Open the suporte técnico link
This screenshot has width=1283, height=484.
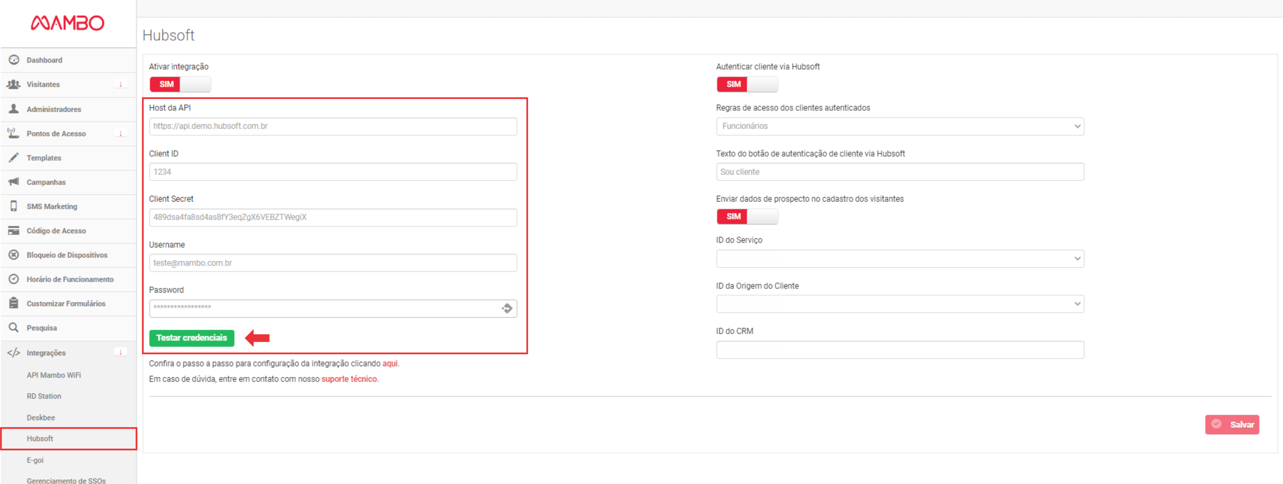click(x=350, y=379)
